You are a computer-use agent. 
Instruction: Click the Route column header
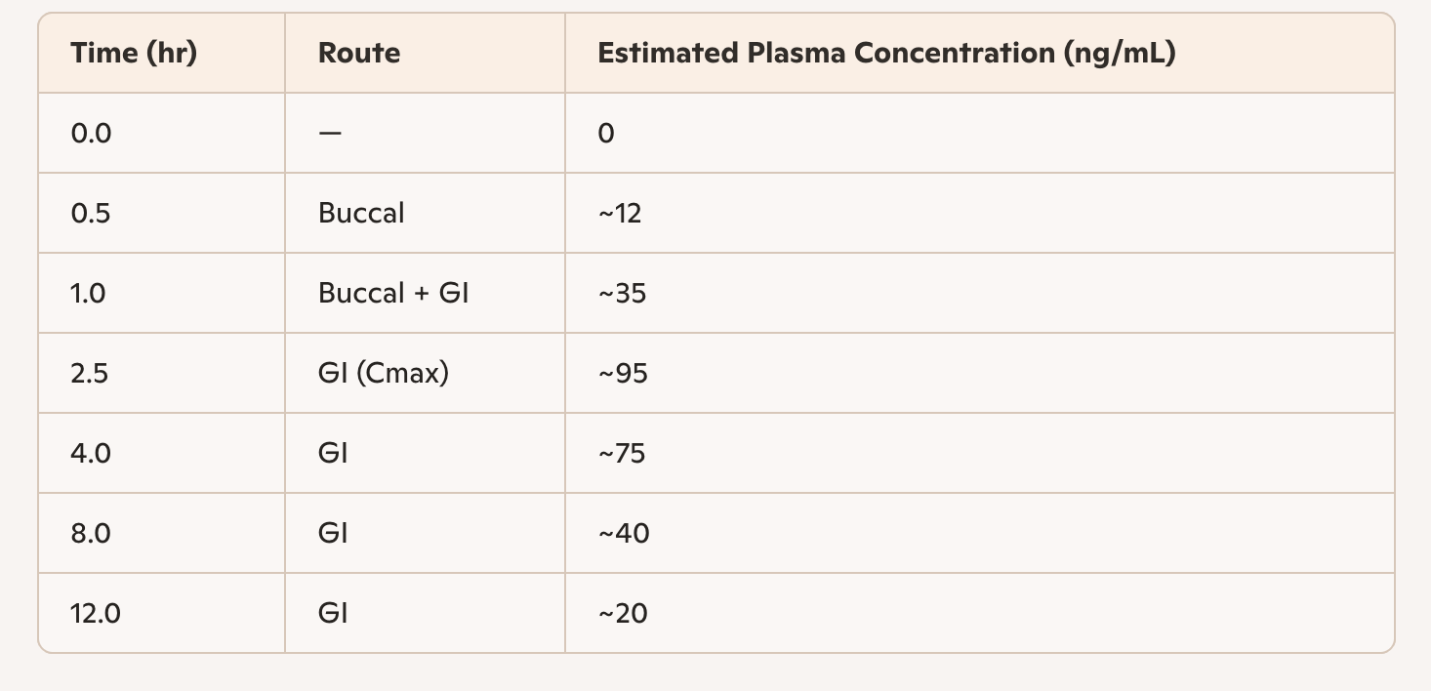[x=359, y=53]
